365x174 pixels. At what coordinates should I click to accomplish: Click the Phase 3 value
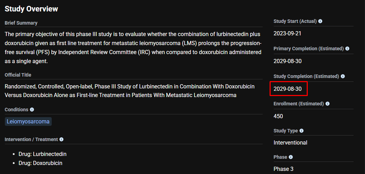pyautogui.click(x=283, y=169)
